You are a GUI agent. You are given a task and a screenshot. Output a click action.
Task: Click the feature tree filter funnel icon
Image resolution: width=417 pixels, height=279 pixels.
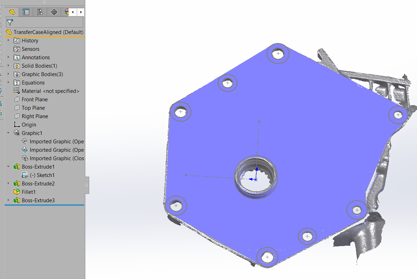click(x=10, y=22)
